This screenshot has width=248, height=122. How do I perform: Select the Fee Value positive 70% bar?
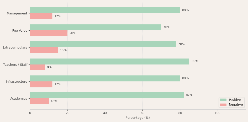point(96,27)
